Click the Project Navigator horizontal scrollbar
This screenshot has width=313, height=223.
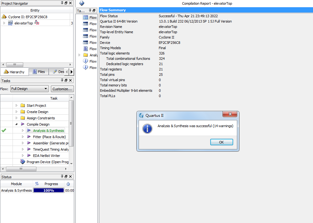[x=15, y=65]
